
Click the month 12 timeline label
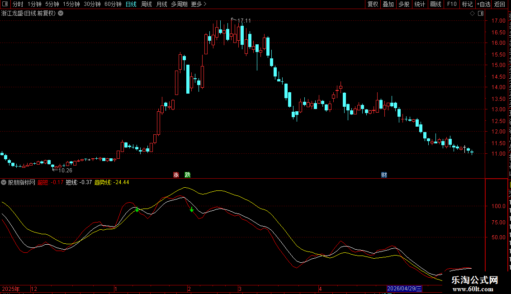(34, 289)
